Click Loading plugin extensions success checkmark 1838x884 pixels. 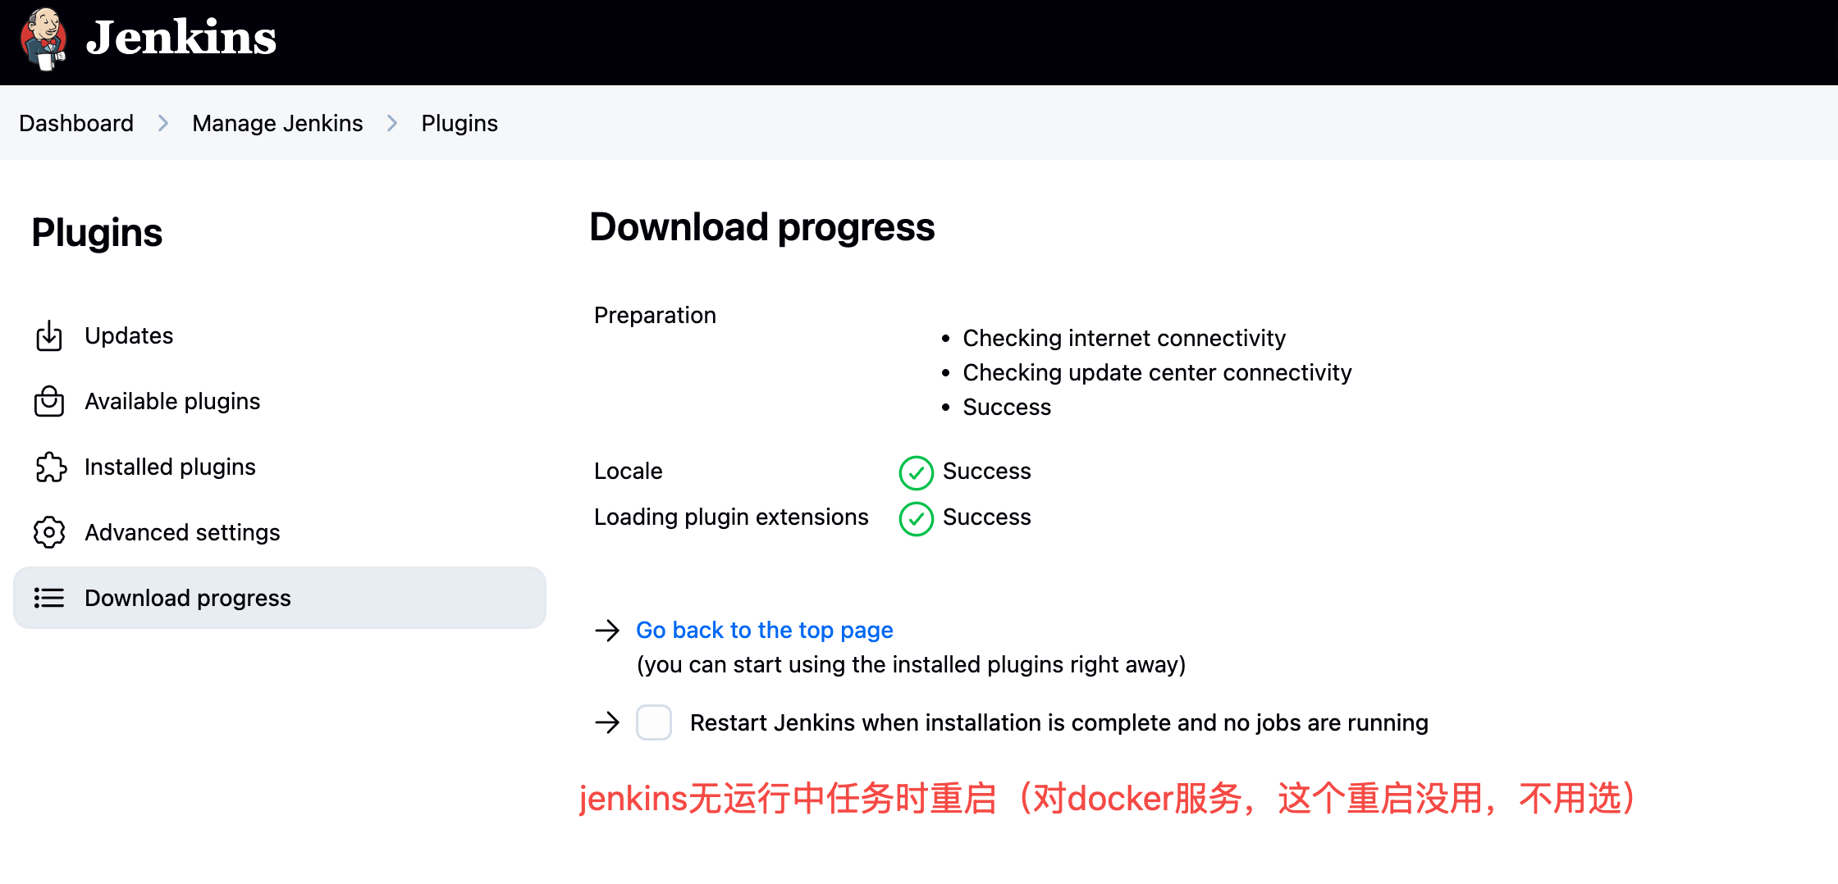[917, 518]
